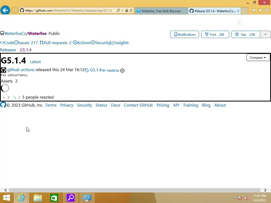The height and width of the screenshot is (203, 271).
Task: Open the Code tab
Action: [7, 43]
